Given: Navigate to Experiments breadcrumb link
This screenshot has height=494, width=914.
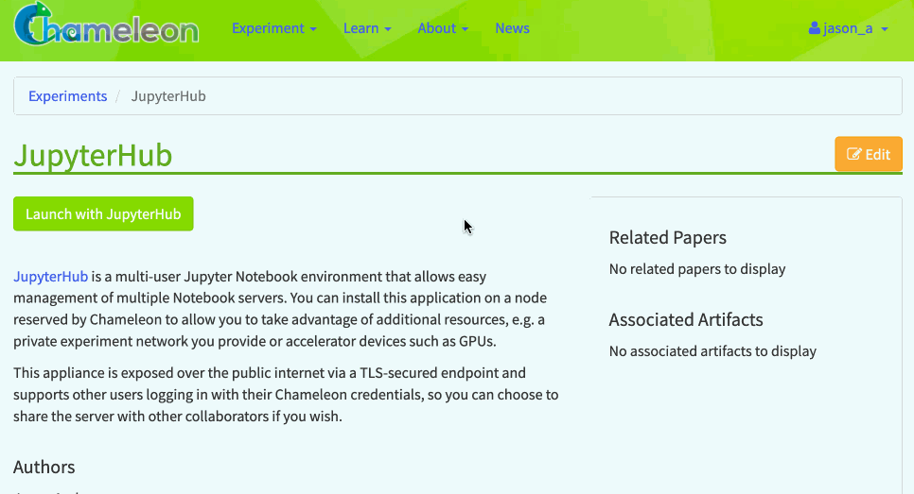Looking at the screenshot, I should tap(67, 96).
